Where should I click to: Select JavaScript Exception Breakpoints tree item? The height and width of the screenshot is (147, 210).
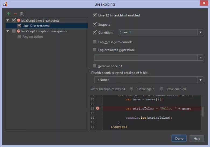[44, 31]
